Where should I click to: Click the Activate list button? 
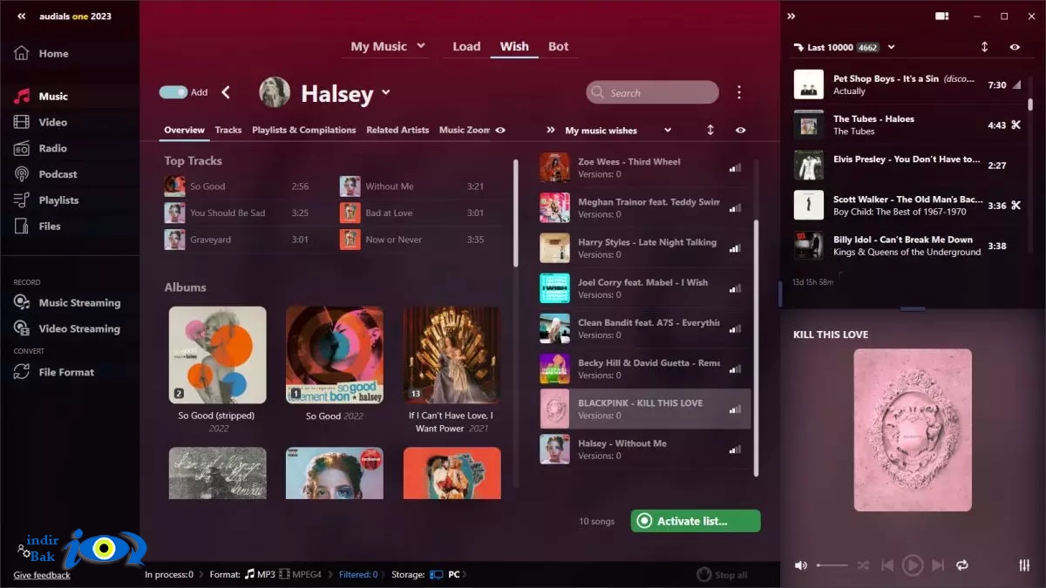pyautogui.click(x=696, y=521)
